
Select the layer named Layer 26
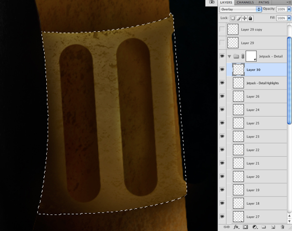[253, 97]
